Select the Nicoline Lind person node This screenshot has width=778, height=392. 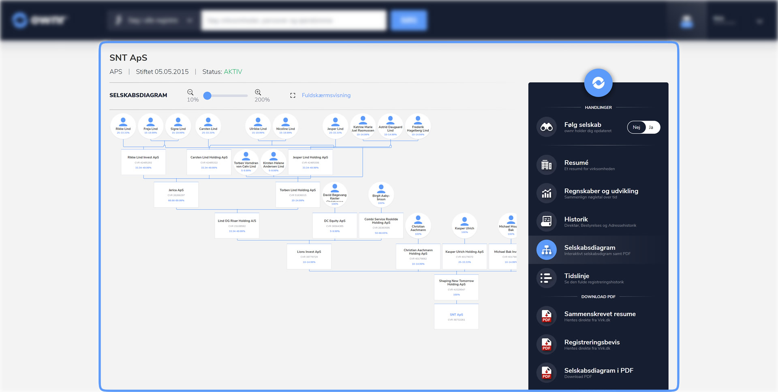click(286, 126)
